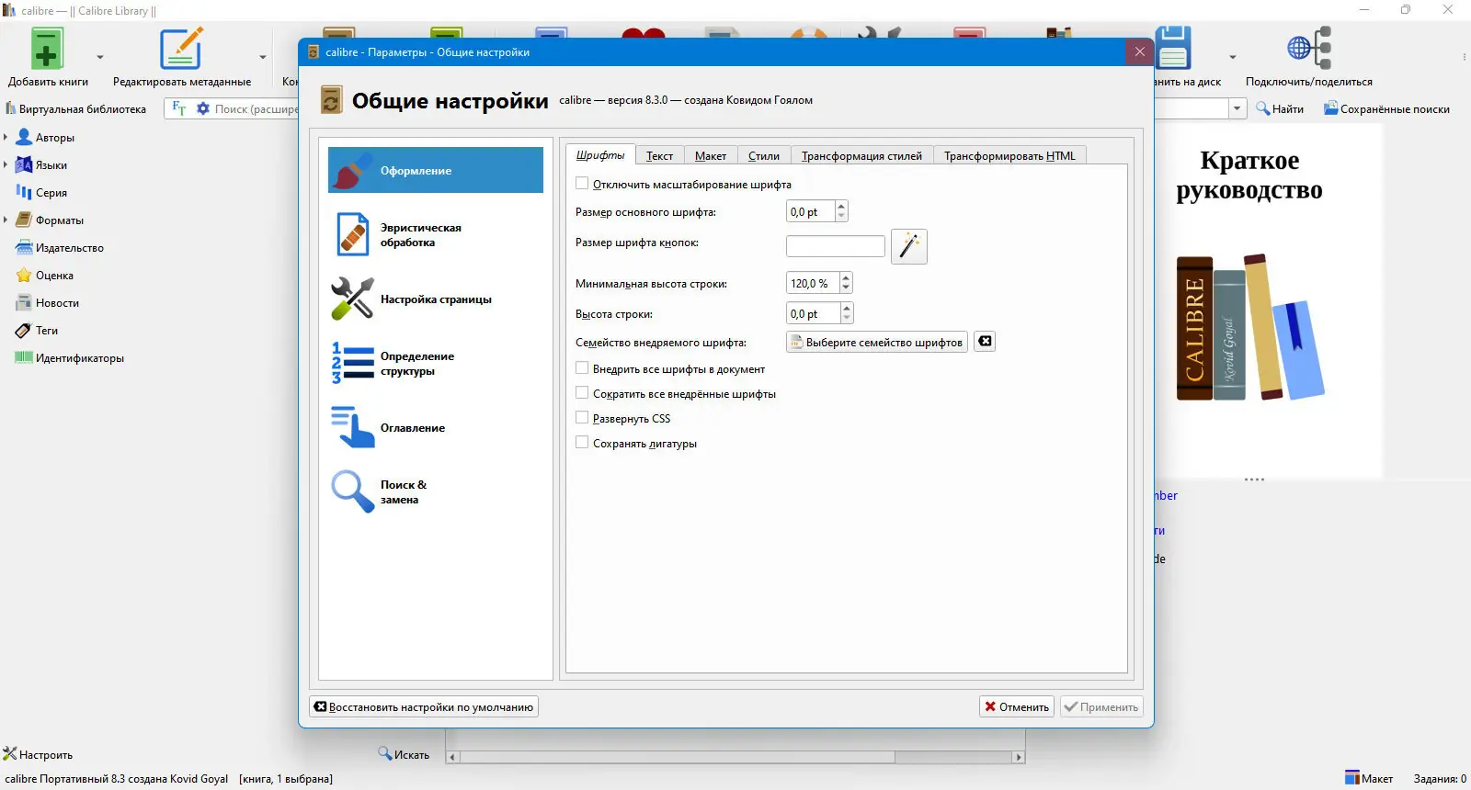Select the Оформление section in the sidebar

(x=436, y=170)
